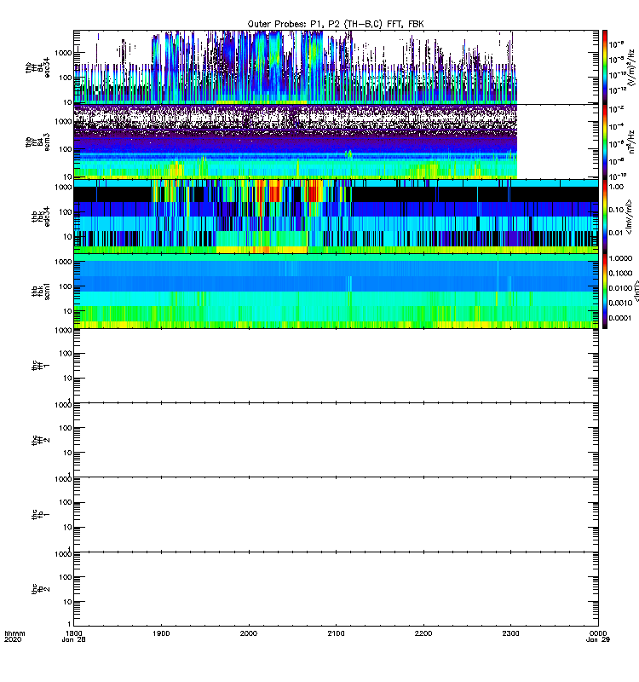Click the 1.0000 value on the <|nT|> color bar
The image size is (639, 682).
620,259
